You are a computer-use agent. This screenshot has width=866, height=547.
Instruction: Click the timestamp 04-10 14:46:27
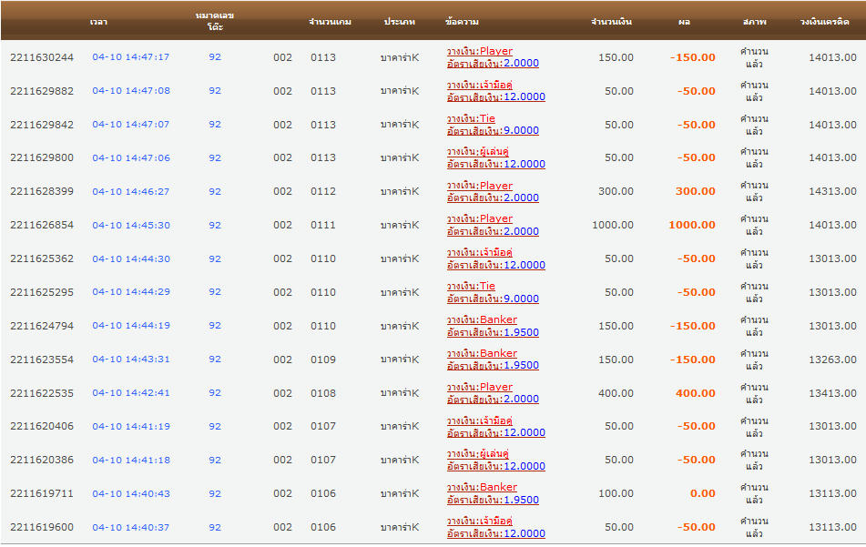[x=130, y=192]
